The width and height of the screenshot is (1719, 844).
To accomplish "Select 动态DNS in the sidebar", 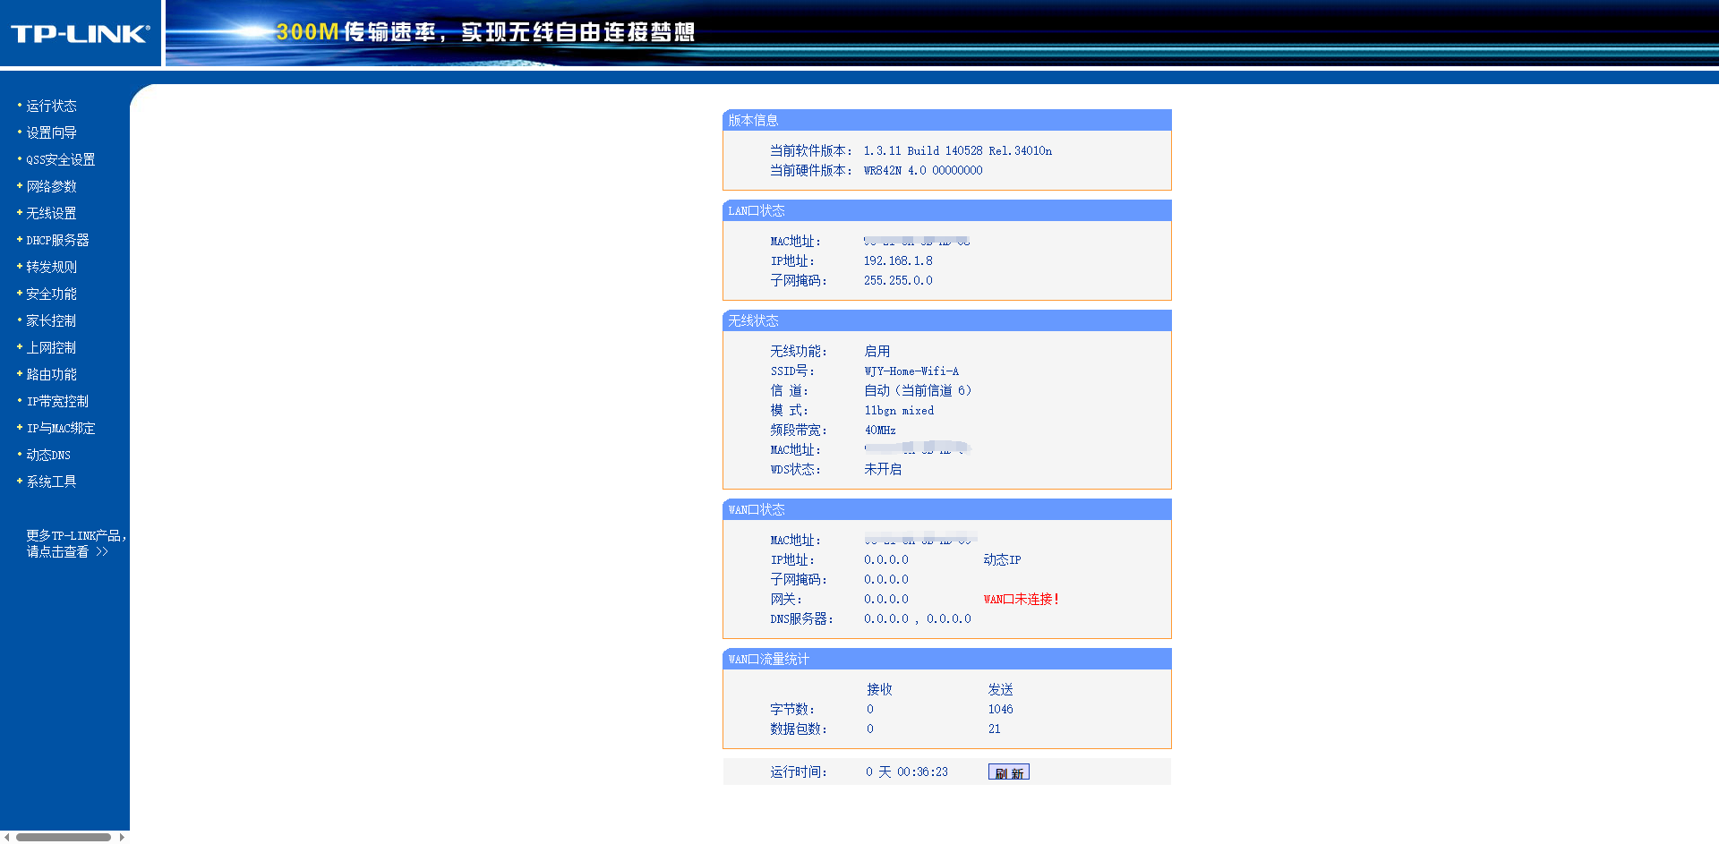I will (x=48, y=455).
